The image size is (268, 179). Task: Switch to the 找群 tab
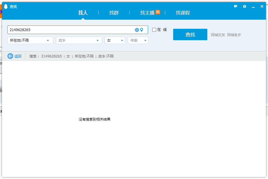[114, 13]
